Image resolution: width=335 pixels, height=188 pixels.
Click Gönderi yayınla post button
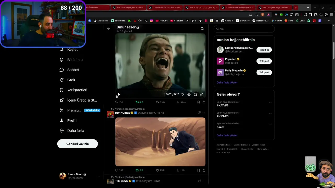(77, 144)
